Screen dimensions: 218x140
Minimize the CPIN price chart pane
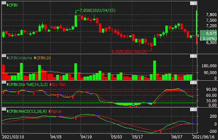(x=191, y=3)
